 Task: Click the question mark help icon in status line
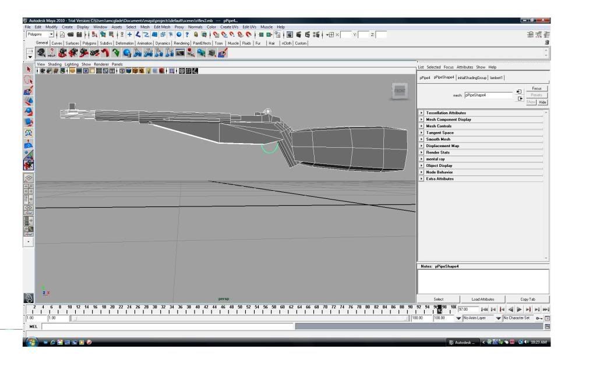[187, 34]
